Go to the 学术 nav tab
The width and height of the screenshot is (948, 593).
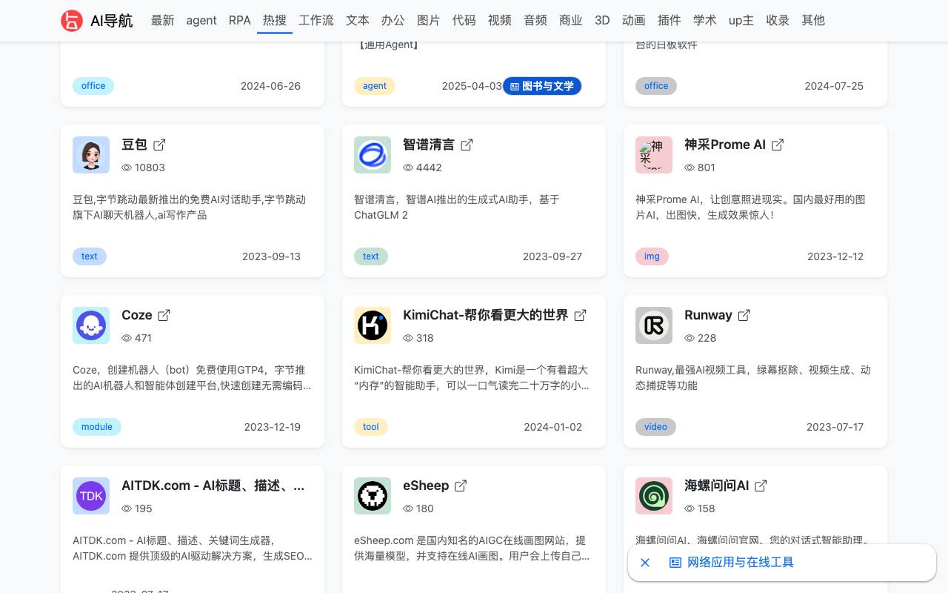click(705, 21)
